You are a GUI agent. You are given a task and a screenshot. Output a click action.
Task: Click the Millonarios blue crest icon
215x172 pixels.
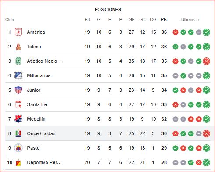[18, 75]
